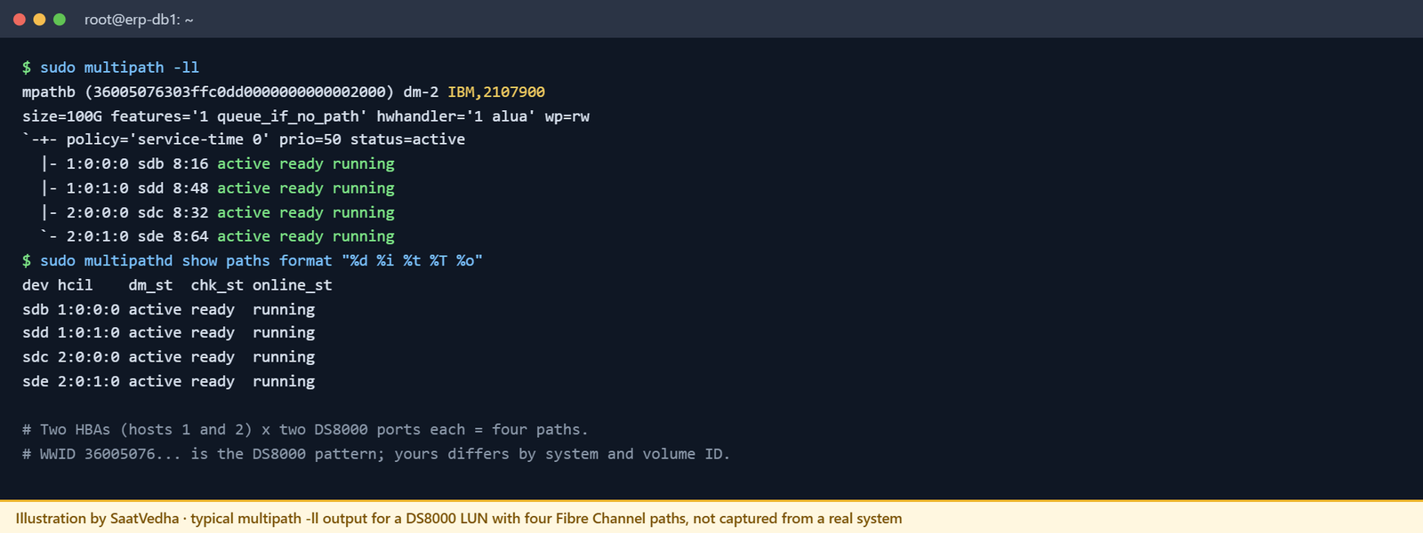Select the "dm_st" column header
This screenshot has height=533, width=1423.
click(x=150, y=285)
